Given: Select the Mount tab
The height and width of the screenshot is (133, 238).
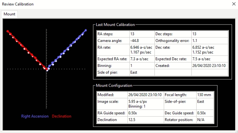Looking at the screenshot, I should coord(9,14).
